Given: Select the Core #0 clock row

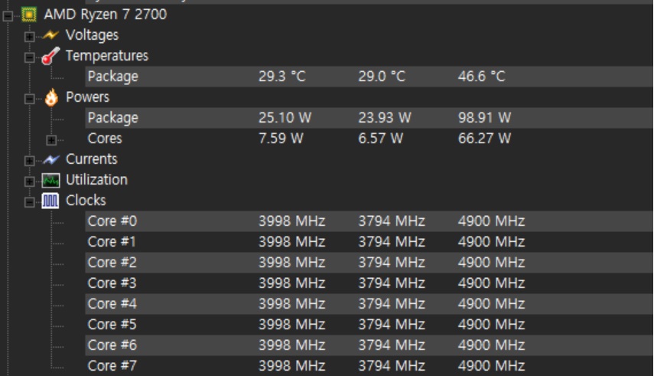Looking at the screenshot, I should pyautogui.click(x=369, y=221).
